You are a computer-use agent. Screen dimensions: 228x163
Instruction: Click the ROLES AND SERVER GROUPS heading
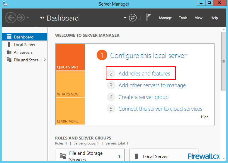point(83,138)
